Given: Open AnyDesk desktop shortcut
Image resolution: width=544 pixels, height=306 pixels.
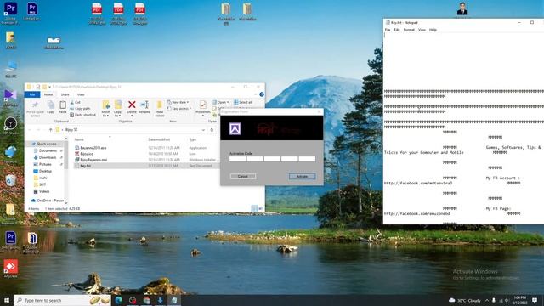Looking at the screenshot, I should pyautogui.click(x=10, y=269).
